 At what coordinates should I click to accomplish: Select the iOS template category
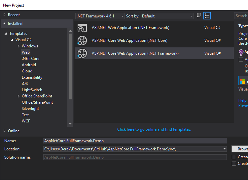[x=25, y=84]
